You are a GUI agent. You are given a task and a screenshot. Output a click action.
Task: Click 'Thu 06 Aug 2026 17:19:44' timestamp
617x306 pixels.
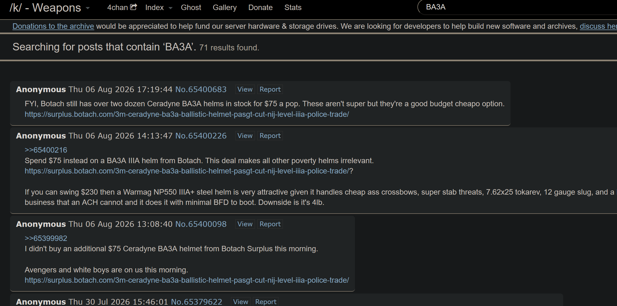tap(120, 89)
